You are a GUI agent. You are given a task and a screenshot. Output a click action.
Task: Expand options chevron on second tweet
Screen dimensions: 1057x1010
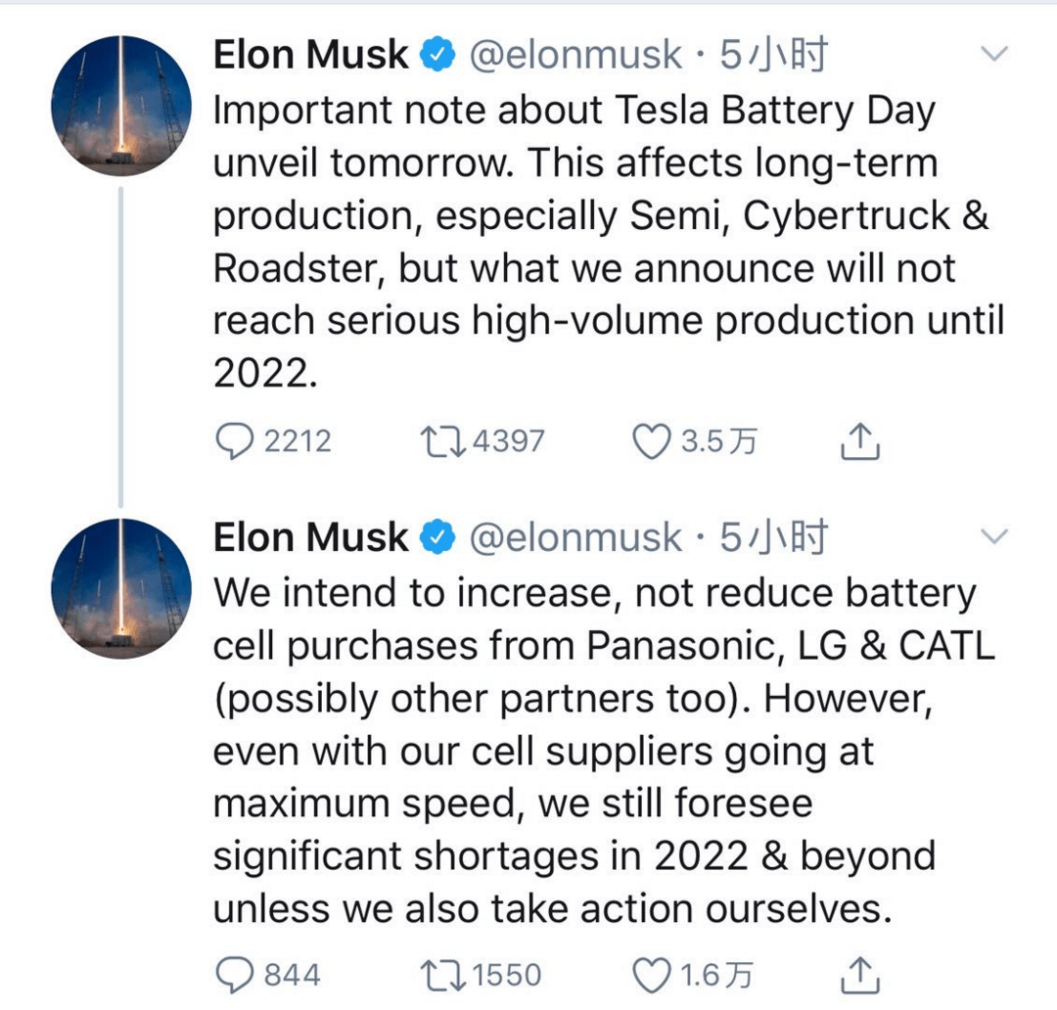point(994,536)
